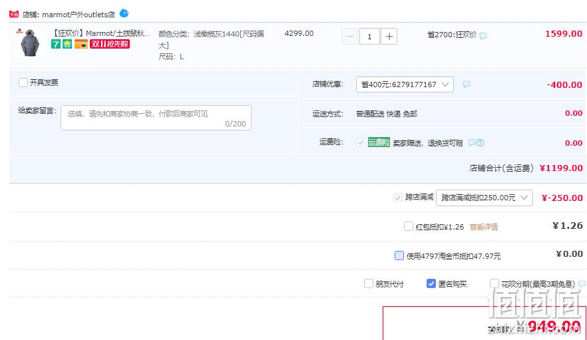Increase quantity with the plus button
Viewport: 587px width, 340px height.
coord(389,37)
